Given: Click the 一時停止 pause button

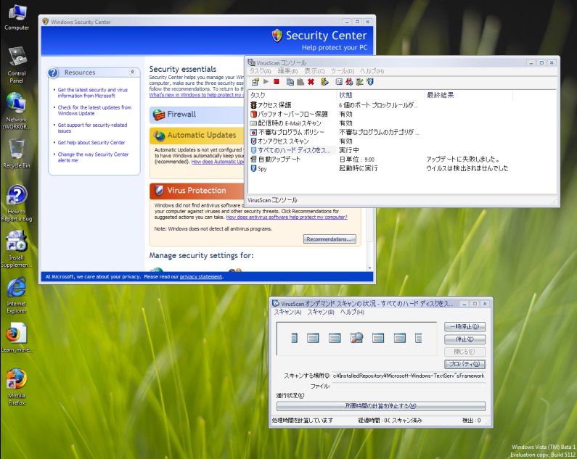Looking at the screenshot, I should coord(465,326).
